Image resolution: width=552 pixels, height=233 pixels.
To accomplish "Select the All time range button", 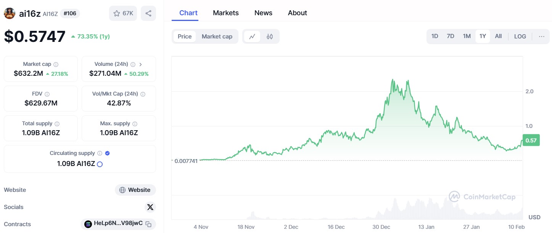I will point(498,37).
